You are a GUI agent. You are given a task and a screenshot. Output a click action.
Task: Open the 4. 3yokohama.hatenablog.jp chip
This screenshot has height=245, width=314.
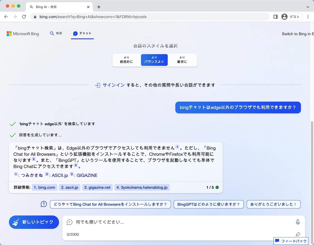point(142,187)
